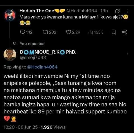134x133 pixels.
Task: Open replies via the 142 comment icon
Action: [x=26, y=32]
